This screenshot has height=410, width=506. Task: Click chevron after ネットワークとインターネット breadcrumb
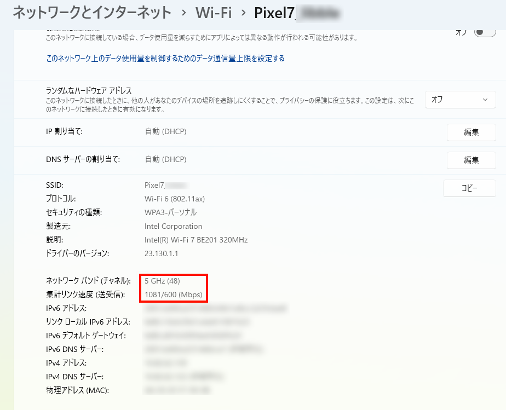point(183,13)
